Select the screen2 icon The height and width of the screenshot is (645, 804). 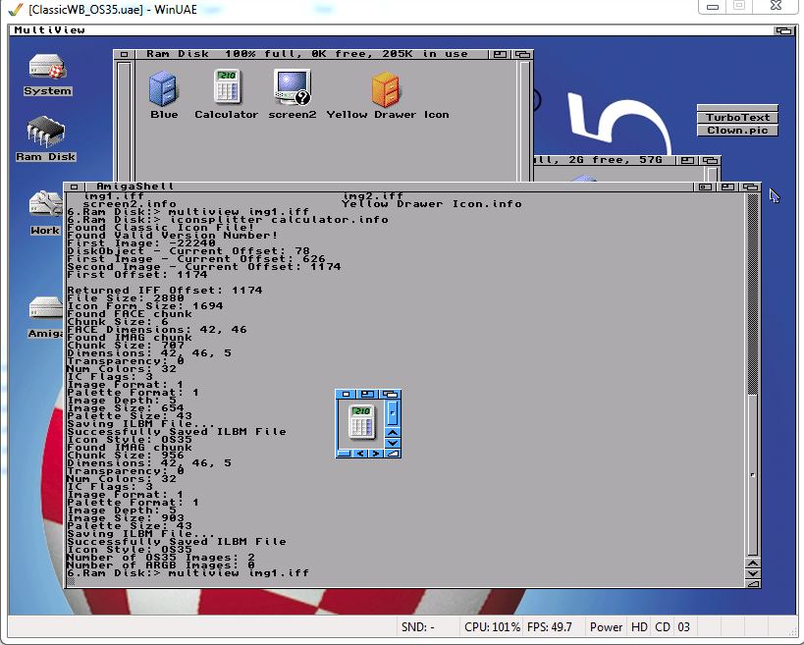coord(293,87)
